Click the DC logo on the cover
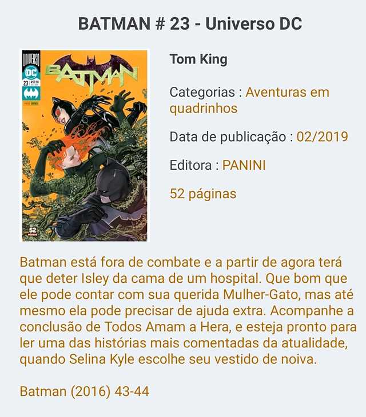This screenshot has height=417, width=366. 31,73
